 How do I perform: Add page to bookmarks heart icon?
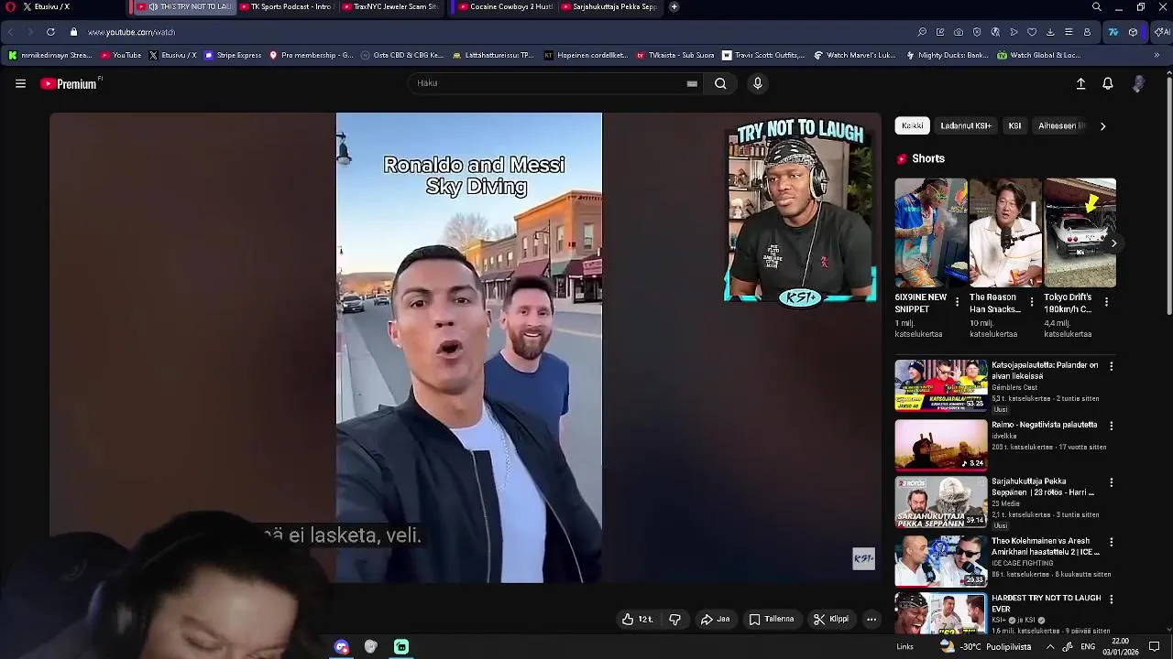coord(1032,32)
